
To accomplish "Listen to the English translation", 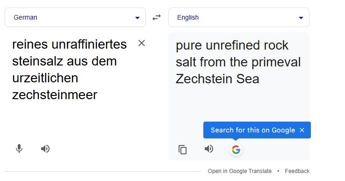I will [x=209, y=149].
